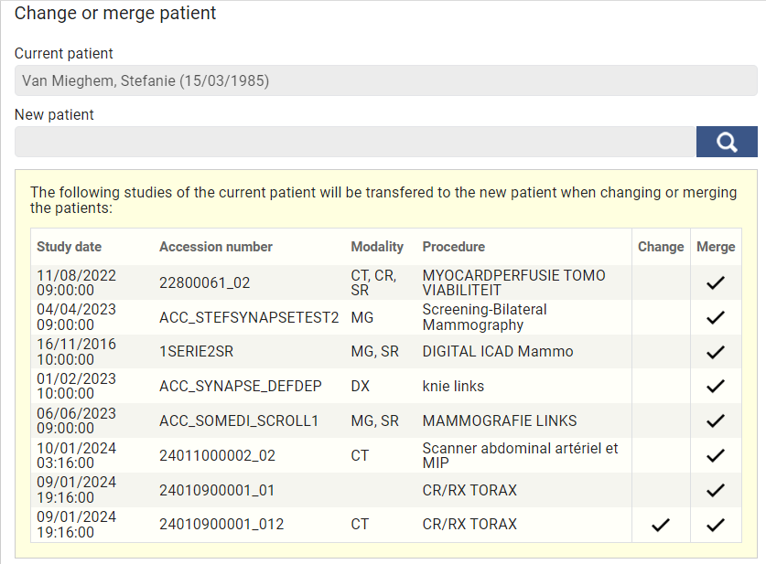This screenshot has width=766, height=564.
Task: Select the MAMMOGRAFIE LINKS study row
Action: pos(500,421)
